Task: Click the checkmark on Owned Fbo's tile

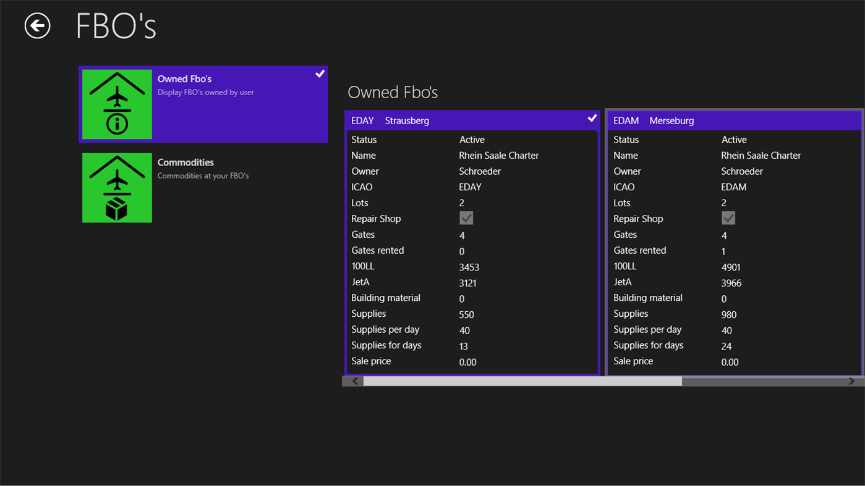Action: click(x=320, y=74)
